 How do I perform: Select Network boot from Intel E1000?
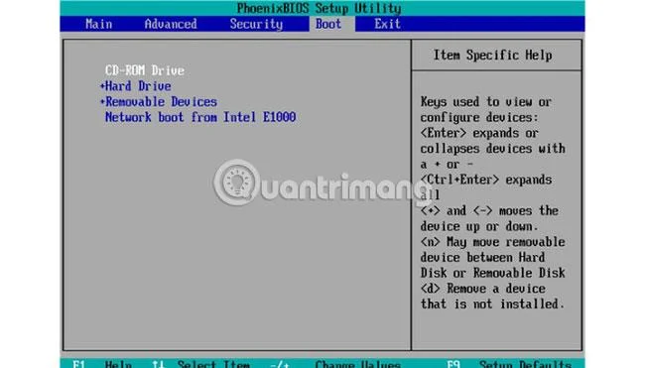pos(200,117)
